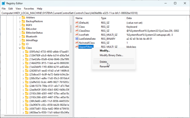Click the tree pane horizontal scrollbar
190x118 pixels.
point(31,116)
